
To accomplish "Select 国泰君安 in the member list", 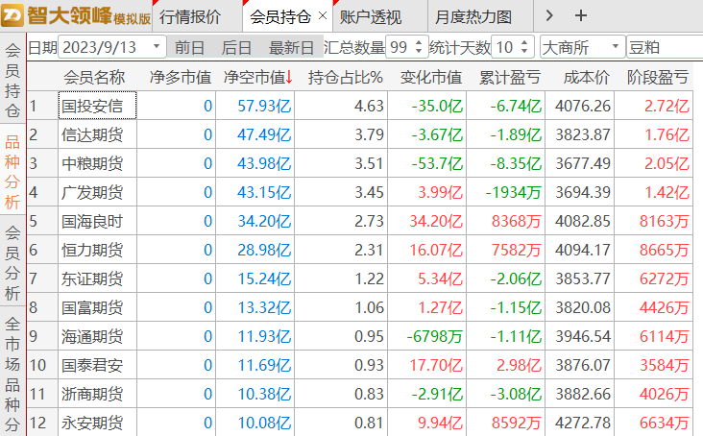I will tap(97, 365).
